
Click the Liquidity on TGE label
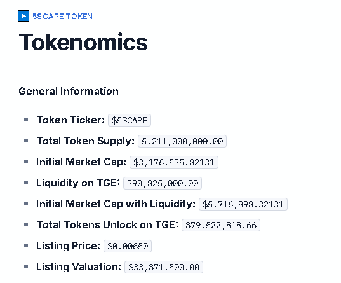click(78, 183)
